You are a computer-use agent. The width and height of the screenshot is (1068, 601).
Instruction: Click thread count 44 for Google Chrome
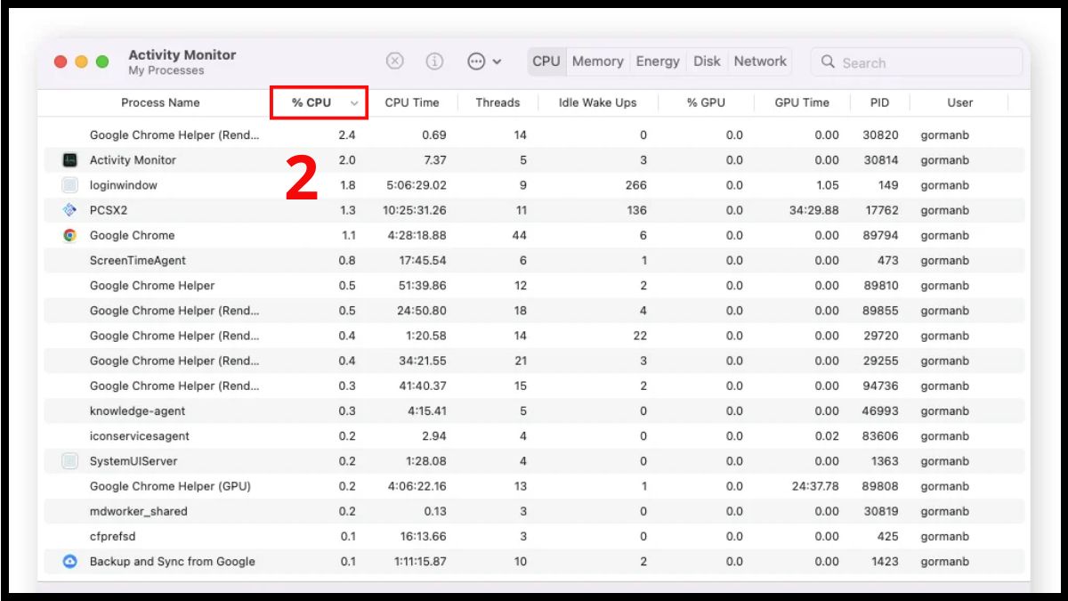tap(520, 235)
